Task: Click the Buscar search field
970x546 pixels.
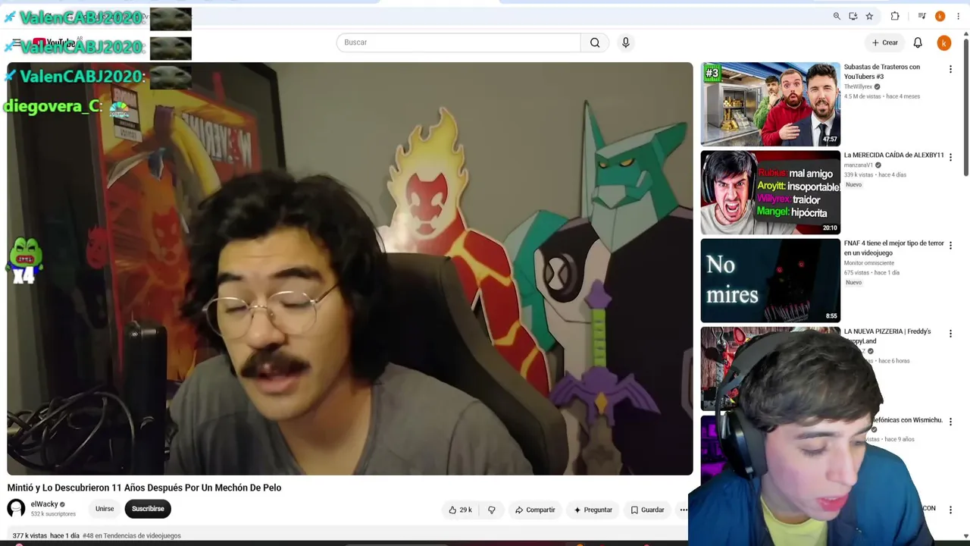Action: click(x=458, y=42)
